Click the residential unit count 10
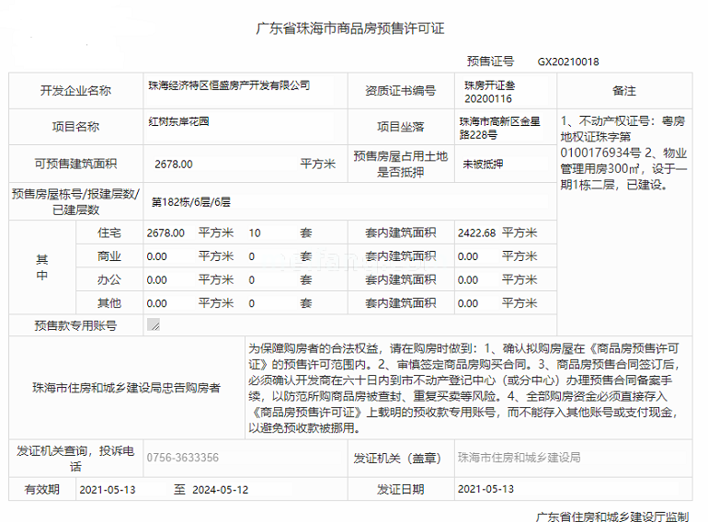The width and height of the screenshot is (708, 522). point(255,233)
